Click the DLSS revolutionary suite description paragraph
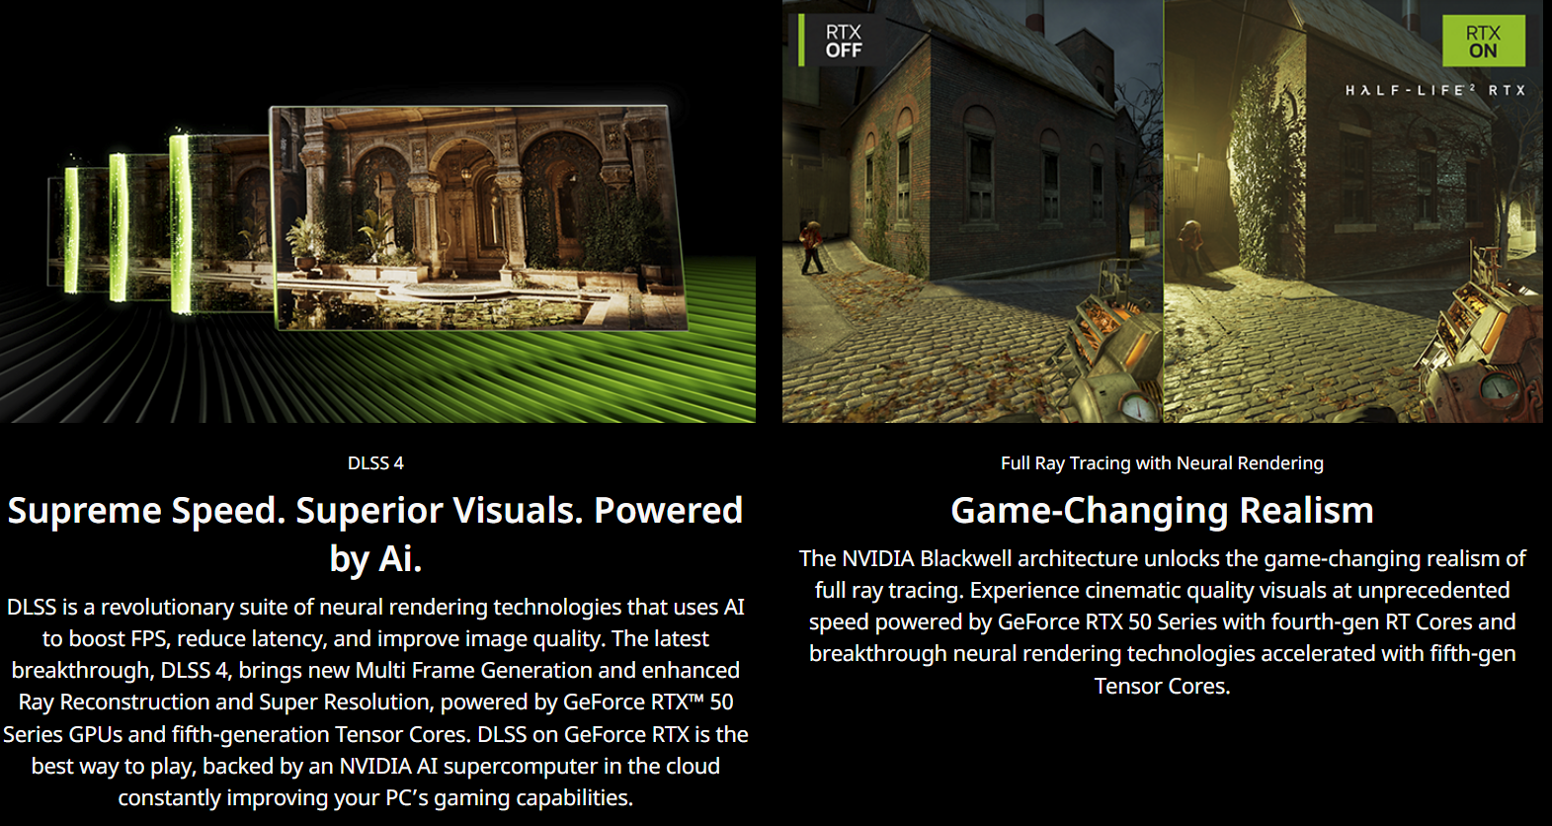 coord(375,702)
